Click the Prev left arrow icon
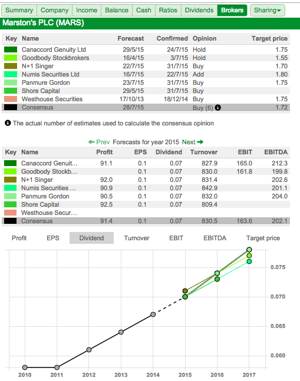300x381 pixels. (91, 142)
